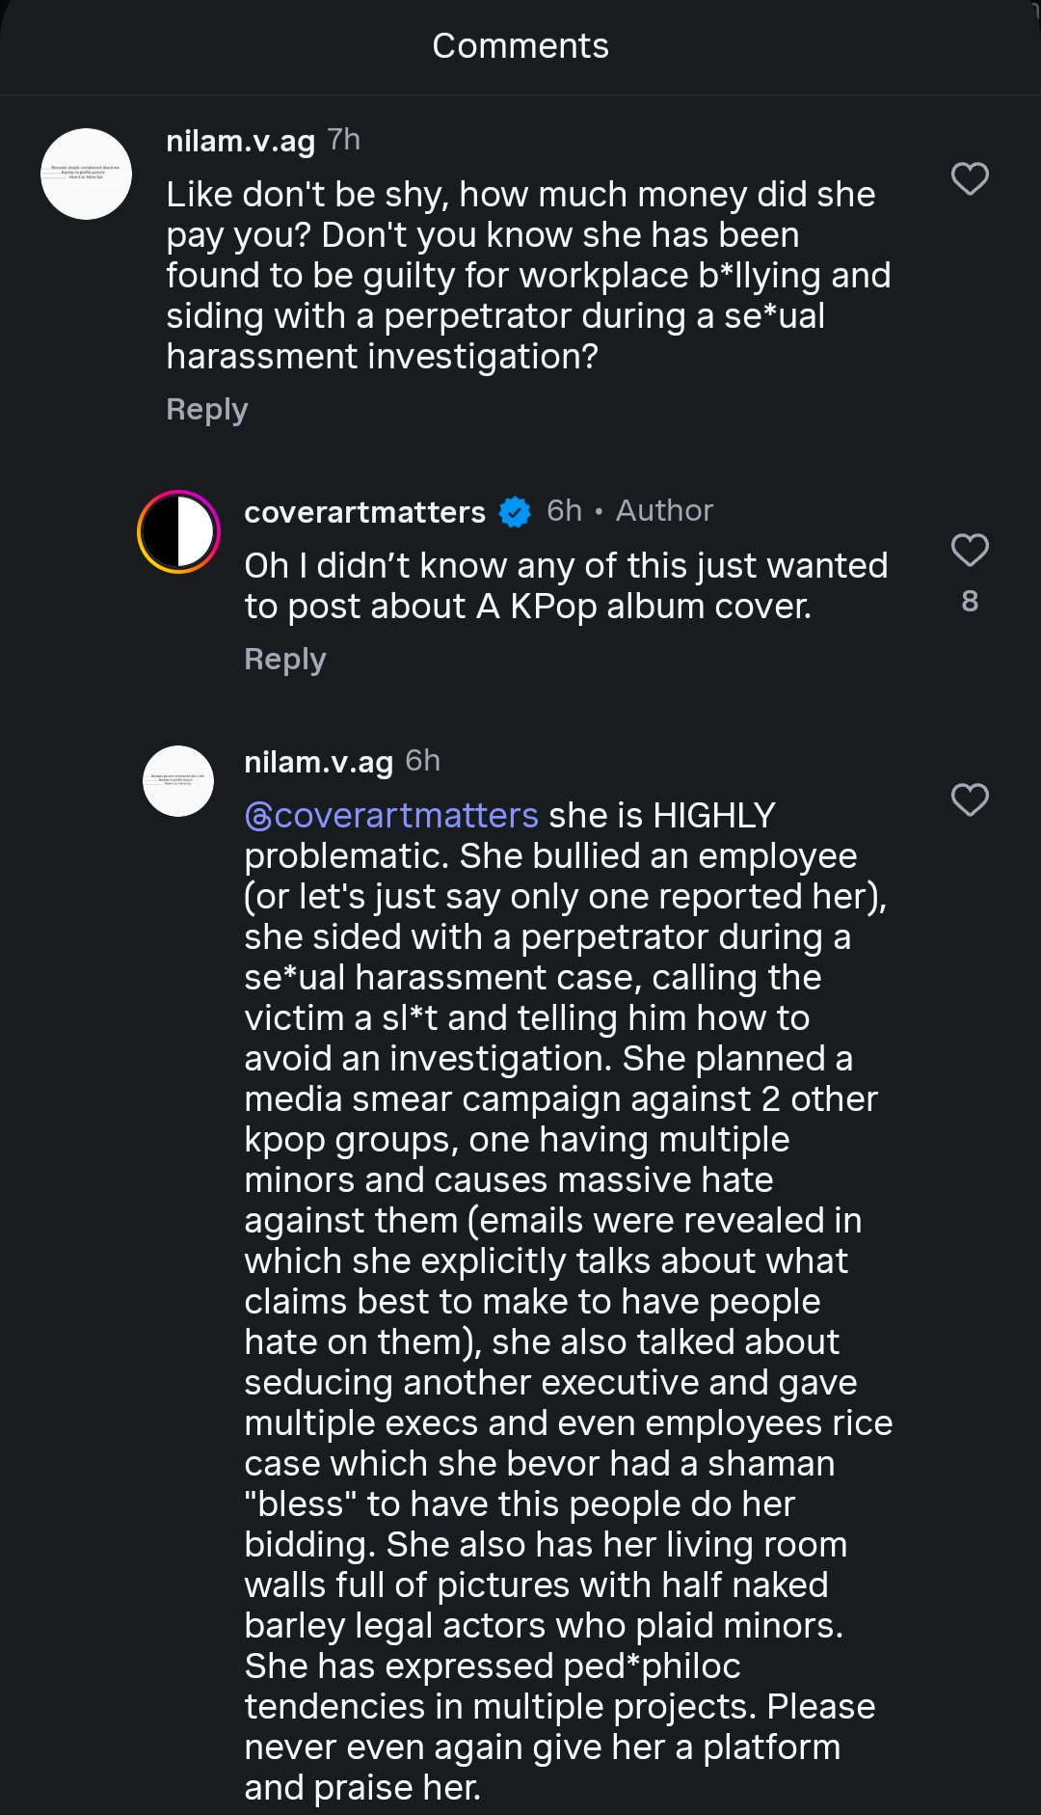
Task: Like nilam.v.ag's 7h comment with the heart
Action: coord(970,178)
